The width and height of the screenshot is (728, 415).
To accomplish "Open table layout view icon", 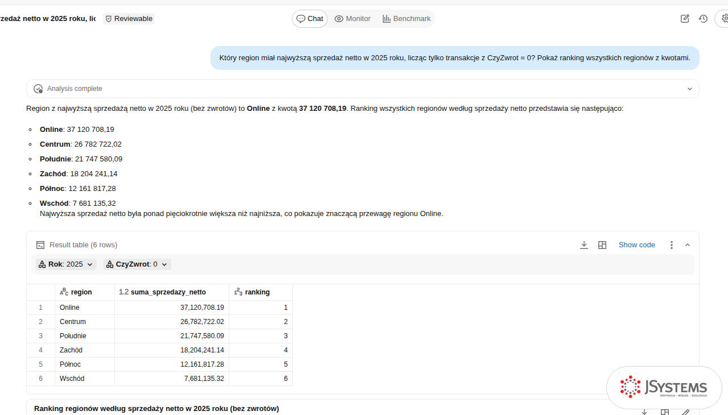I will tap(602, 245).
